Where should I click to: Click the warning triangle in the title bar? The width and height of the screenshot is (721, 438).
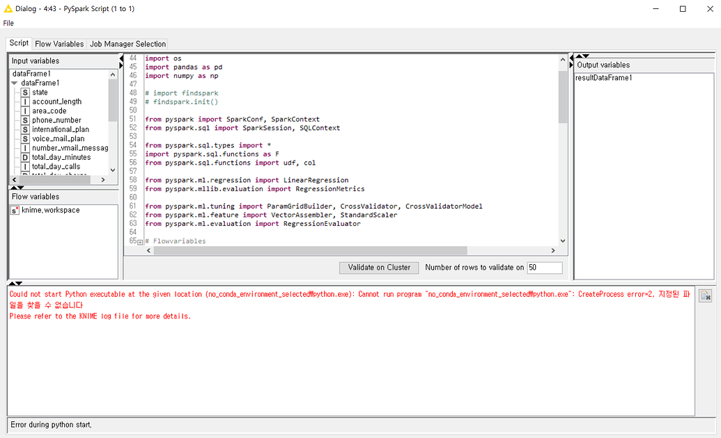[x=7, y=8]
